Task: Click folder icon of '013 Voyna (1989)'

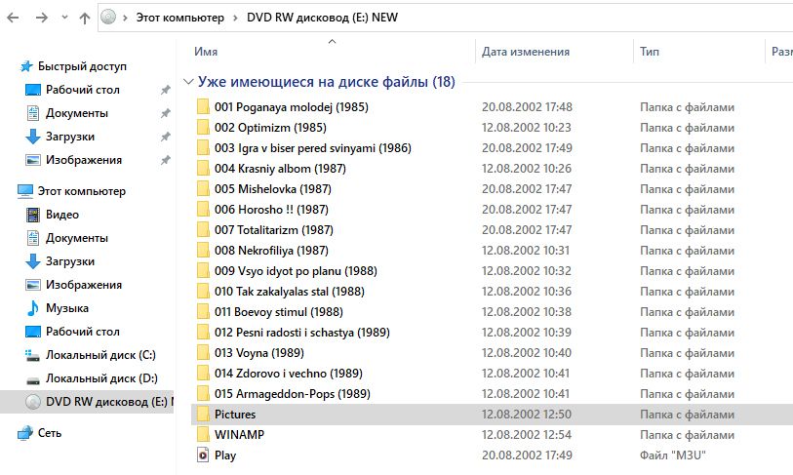Action: point(203,352)
